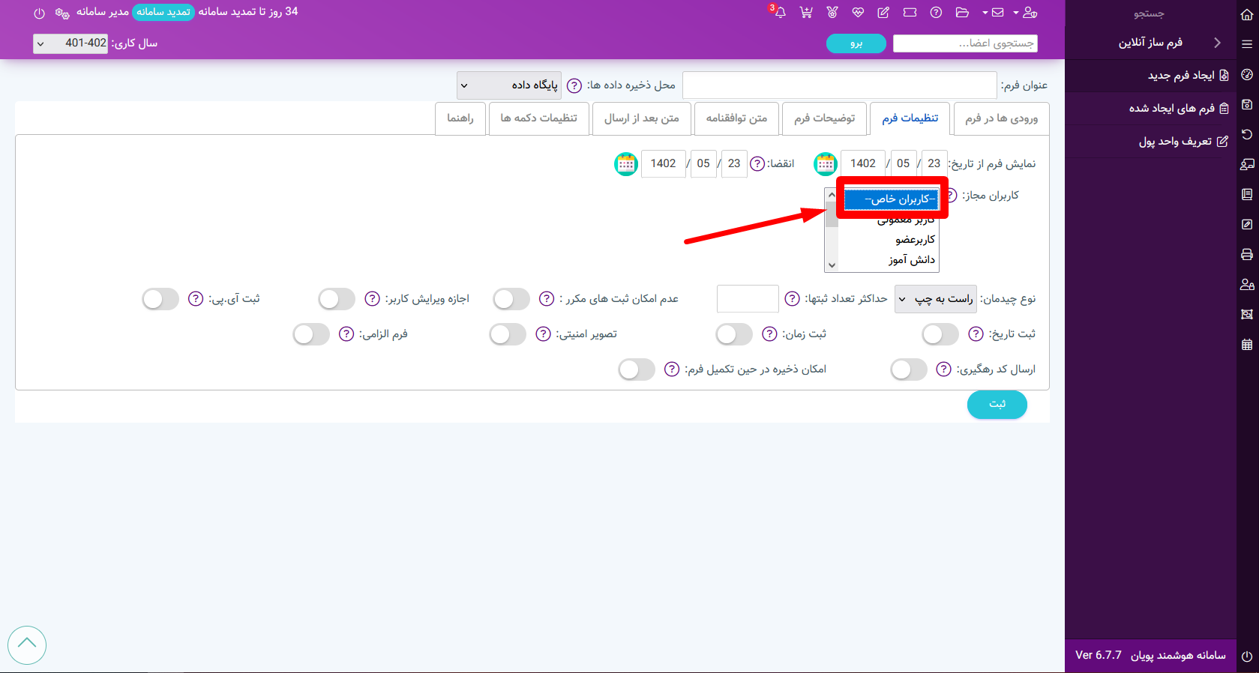Click the printer icon in sidebar
1259x673 pixels.
1247,255
